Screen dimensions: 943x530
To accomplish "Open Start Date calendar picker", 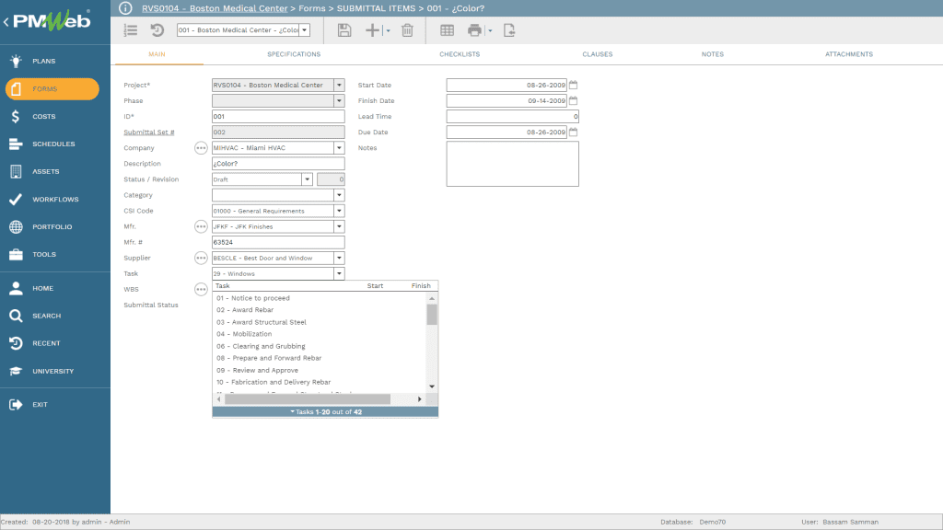I will 573,85.
